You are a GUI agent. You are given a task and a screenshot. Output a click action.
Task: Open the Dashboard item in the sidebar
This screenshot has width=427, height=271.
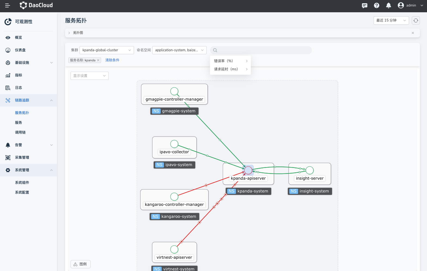point(20,50)
